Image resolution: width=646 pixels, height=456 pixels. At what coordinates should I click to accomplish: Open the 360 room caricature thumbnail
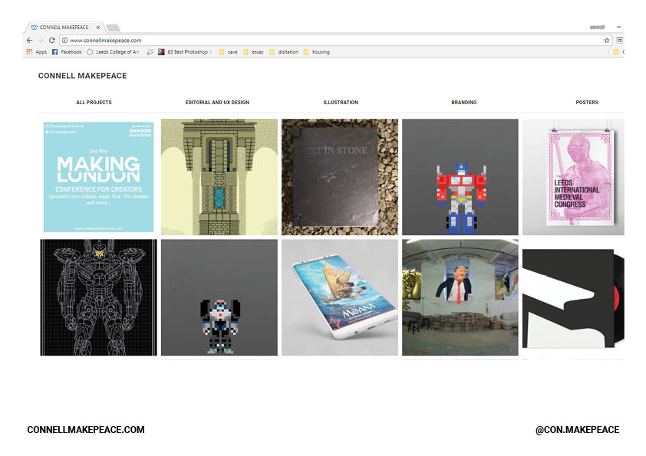460,297
